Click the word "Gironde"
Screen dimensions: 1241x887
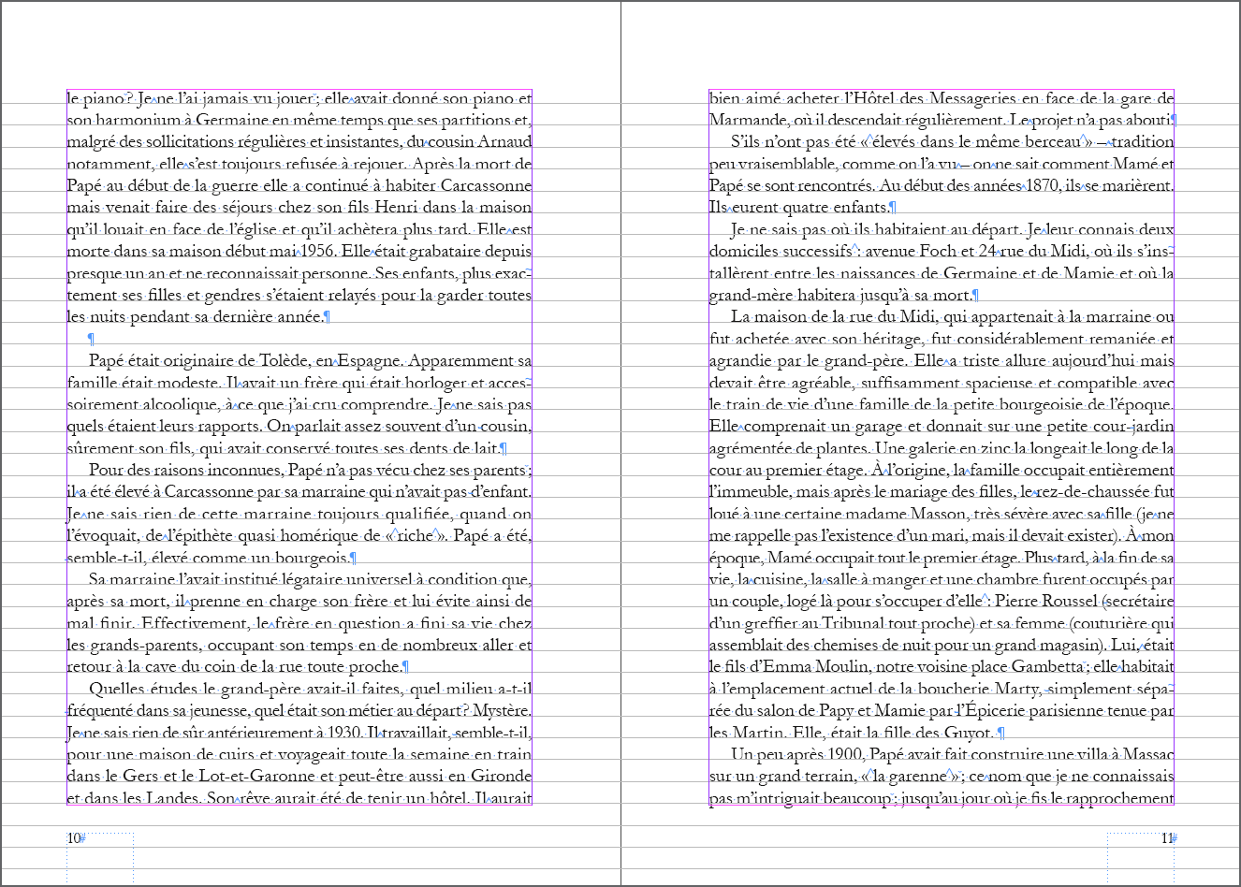(x=499, y=777)
